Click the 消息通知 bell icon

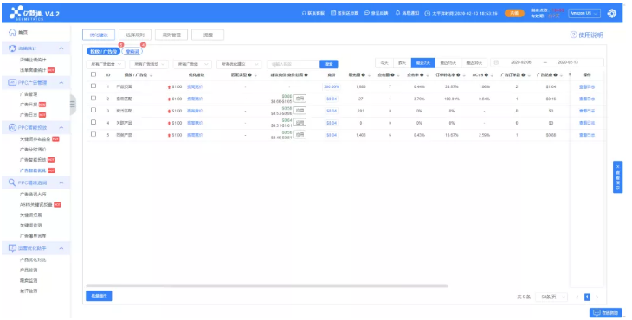coord(398,13)
